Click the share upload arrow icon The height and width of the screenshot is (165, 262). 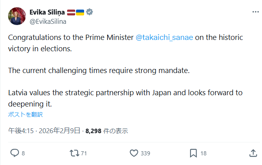click(253, 153)
